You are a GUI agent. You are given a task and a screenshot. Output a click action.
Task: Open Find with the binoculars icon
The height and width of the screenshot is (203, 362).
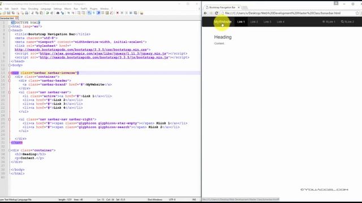[58, 13]
